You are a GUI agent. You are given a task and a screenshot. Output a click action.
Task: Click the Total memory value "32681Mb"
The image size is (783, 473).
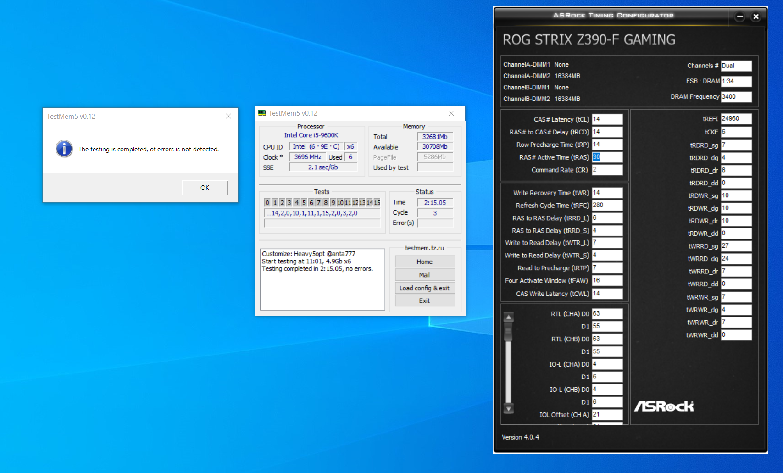(435, 137)
